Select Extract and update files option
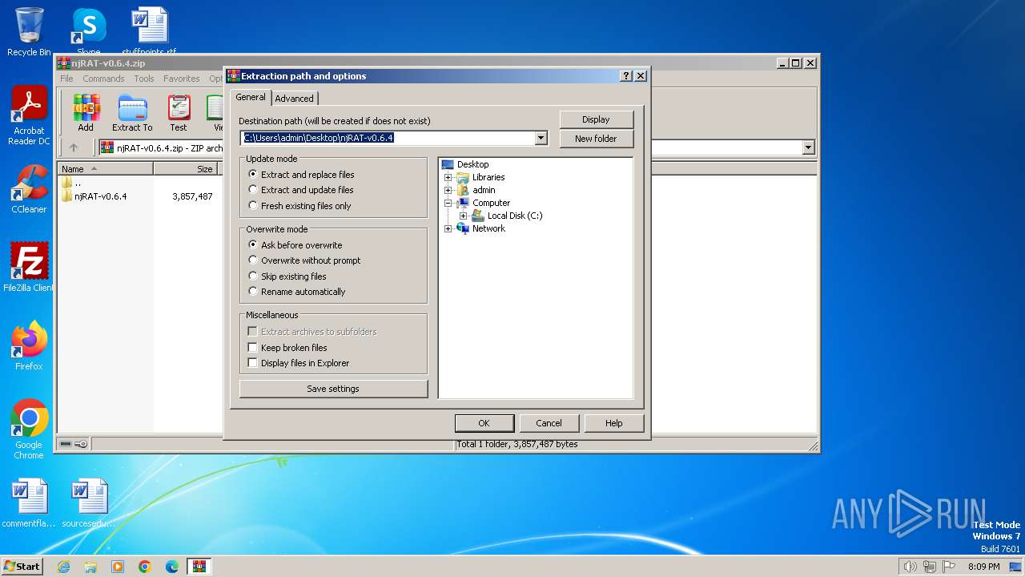This screenshot has width=1025, height=577. 253,190
